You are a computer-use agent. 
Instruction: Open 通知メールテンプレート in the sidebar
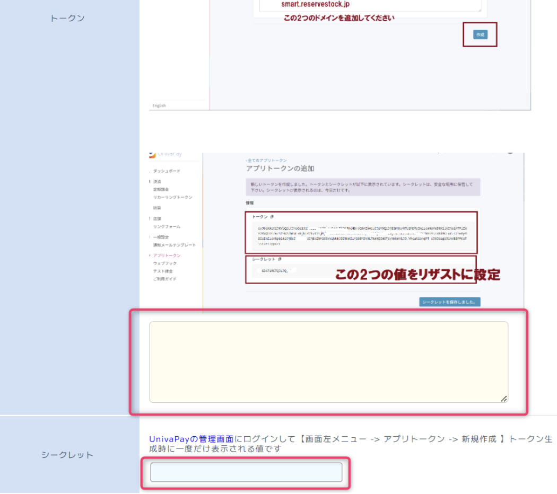click(174, 245)
